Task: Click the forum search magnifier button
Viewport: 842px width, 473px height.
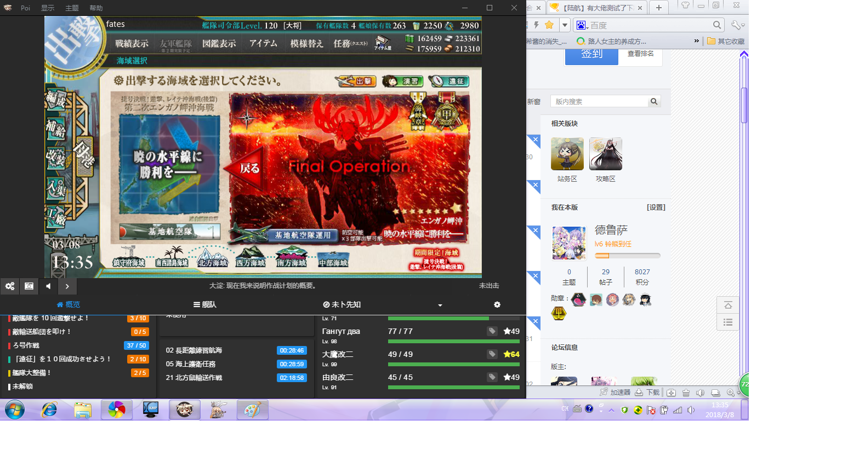Action: tap(654, 101)
